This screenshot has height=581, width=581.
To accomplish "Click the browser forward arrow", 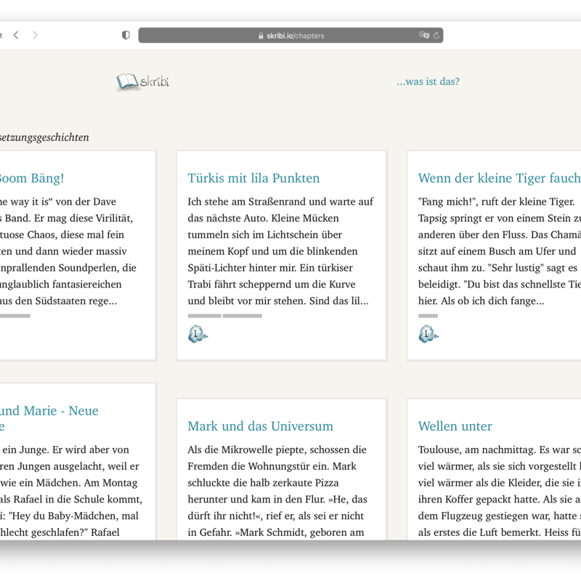I will coord(35,35).
